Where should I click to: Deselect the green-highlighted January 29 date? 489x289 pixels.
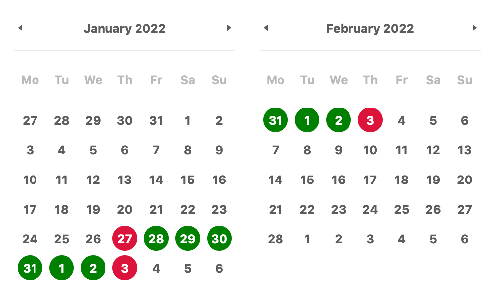click(x=188, y=238)
